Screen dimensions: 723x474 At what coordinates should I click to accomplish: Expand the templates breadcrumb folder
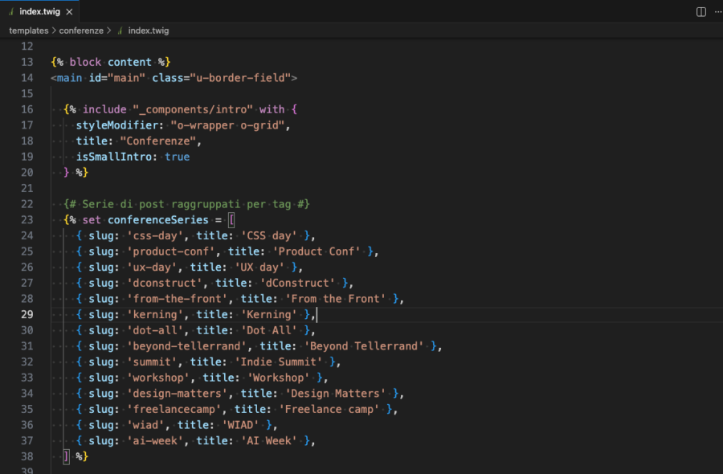(29, 31)
